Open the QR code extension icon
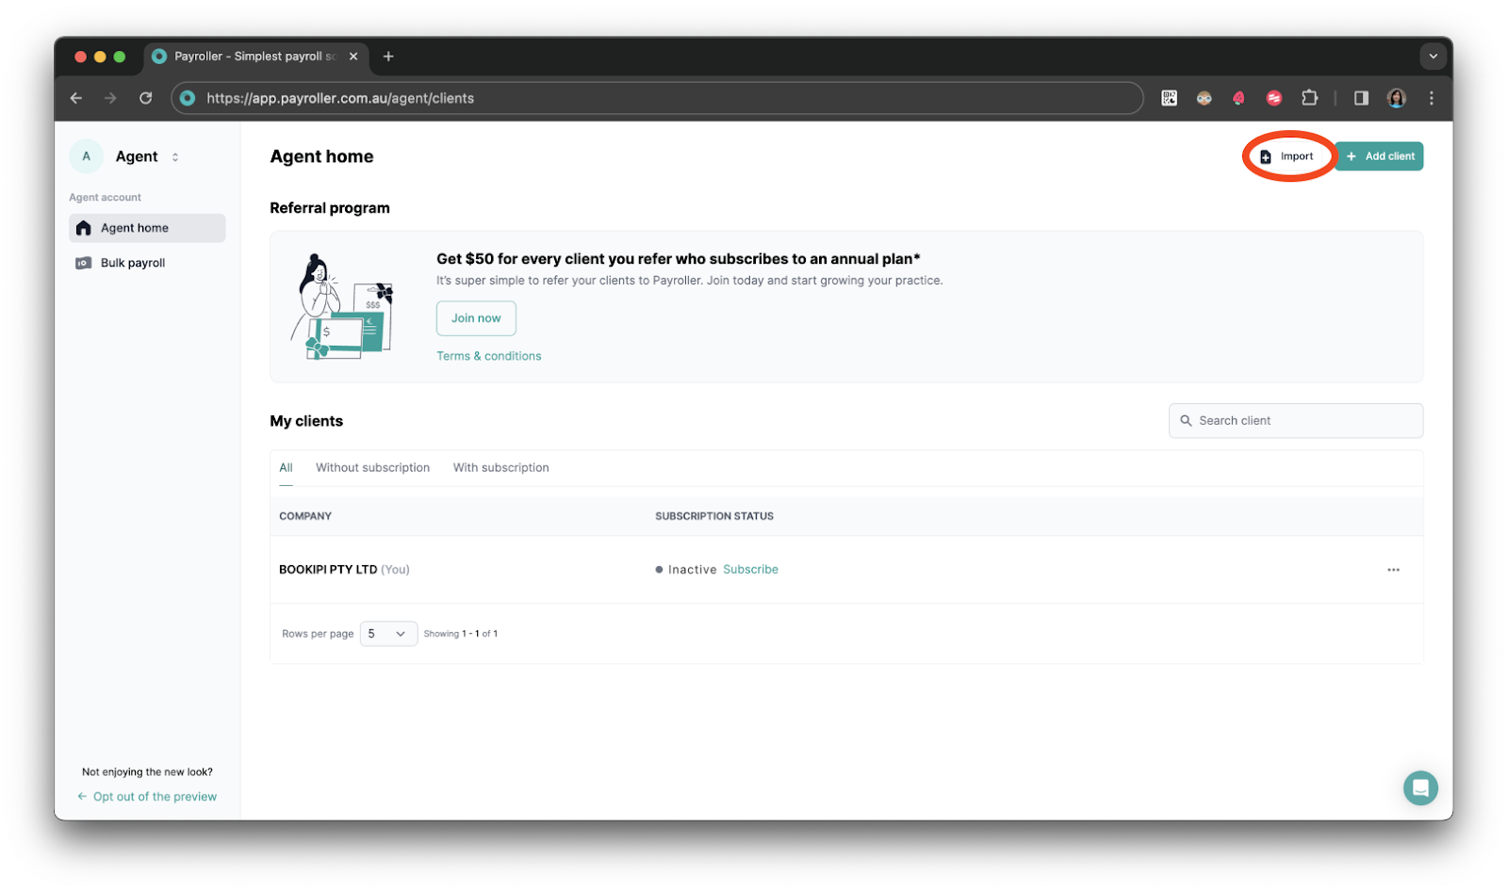Image resolution: width=1508 pixels, height=892 pixels. (1169, 98)
